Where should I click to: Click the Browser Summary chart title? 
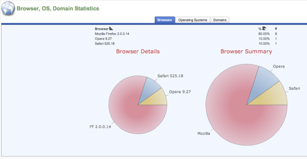[246, 52]
